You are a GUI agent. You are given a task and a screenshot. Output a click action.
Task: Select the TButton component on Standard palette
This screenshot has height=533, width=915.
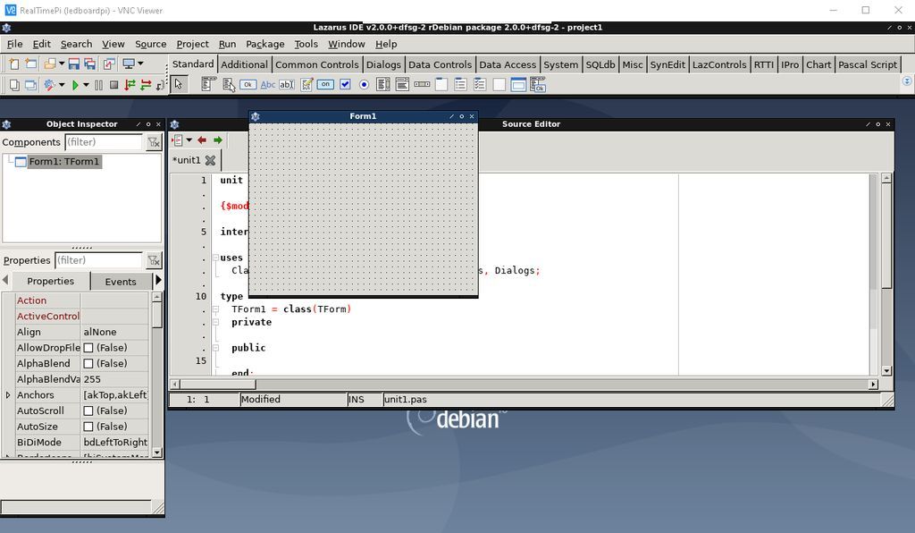[x=248, y=84]
